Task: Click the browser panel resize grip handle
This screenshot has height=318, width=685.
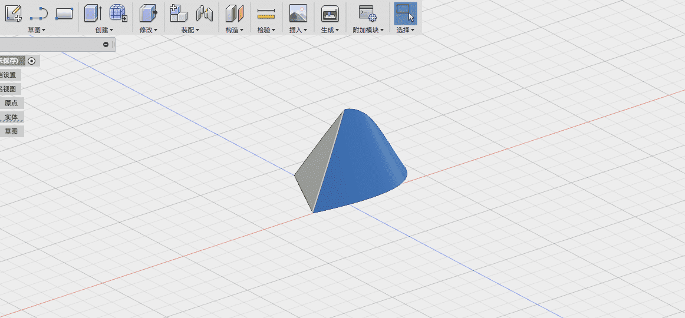Action: click(114, 45)
